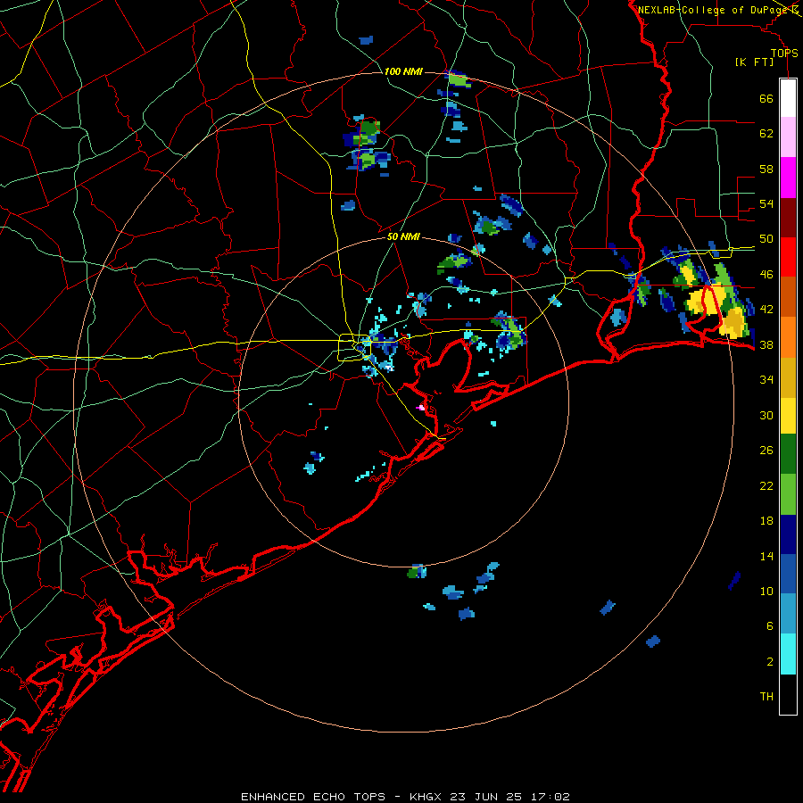
Task: Click the black TH legend swatch
Action: pos(788,694)
